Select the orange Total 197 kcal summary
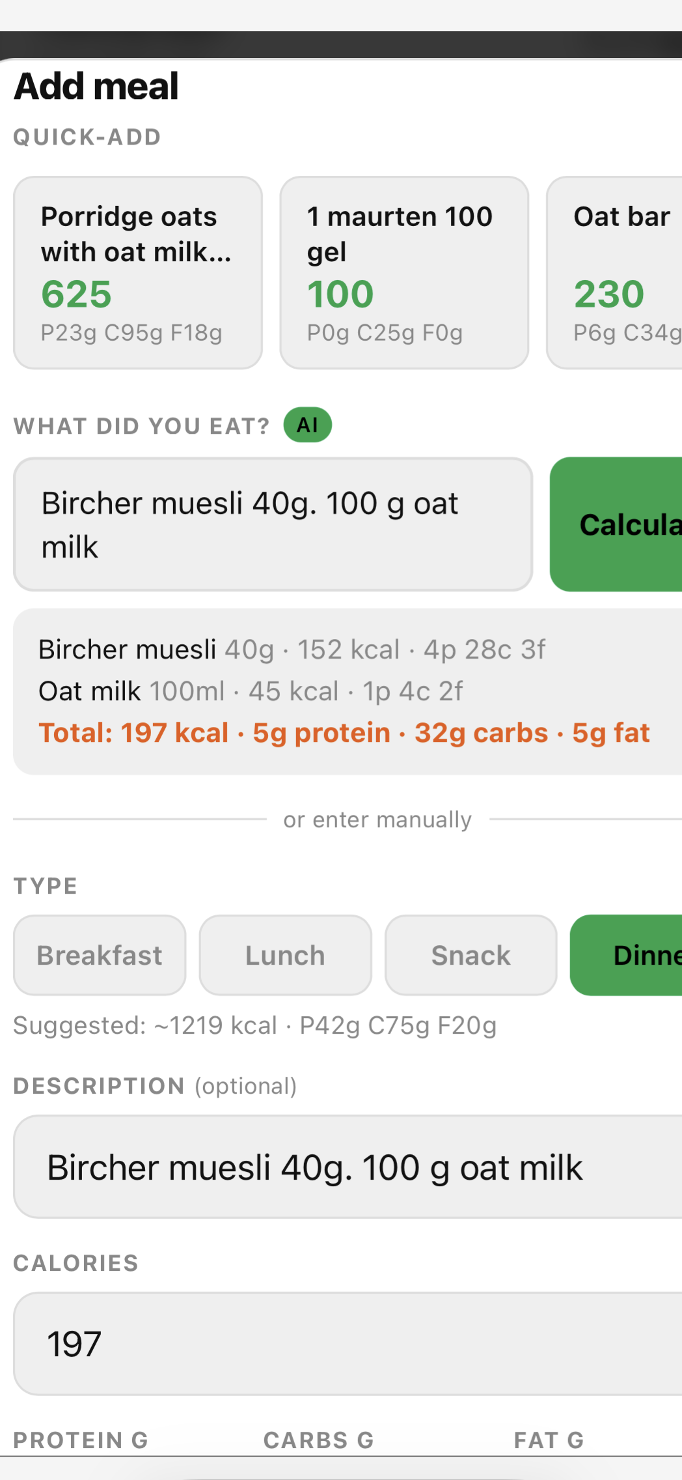Screen dimensions: 682x1480 344,733
